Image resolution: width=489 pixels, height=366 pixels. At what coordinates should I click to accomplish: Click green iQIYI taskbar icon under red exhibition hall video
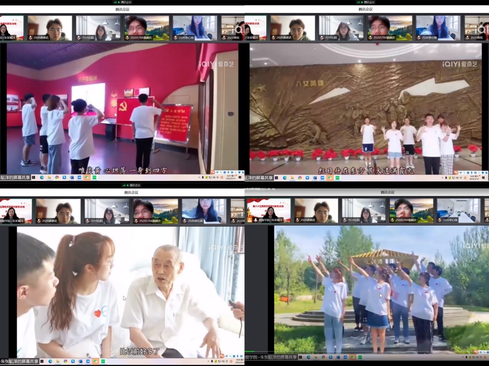pos(94,177)
